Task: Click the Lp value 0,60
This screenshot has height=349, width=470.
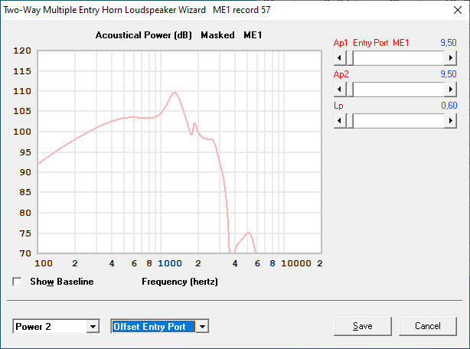Action: coord(449,106)
